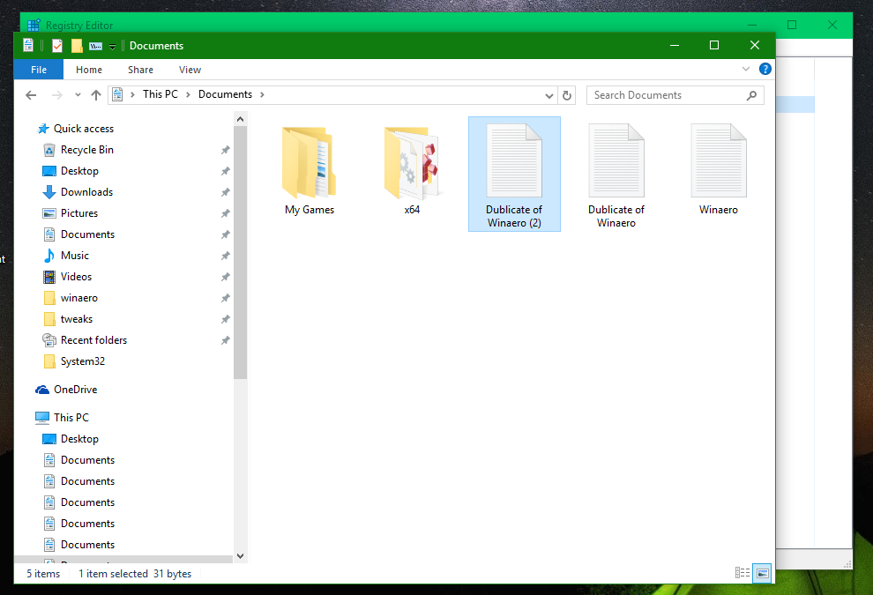Click the navigation pane scrollbar down arrow
The height and width of the screenshot is (595, 873).
pos(240,555)
